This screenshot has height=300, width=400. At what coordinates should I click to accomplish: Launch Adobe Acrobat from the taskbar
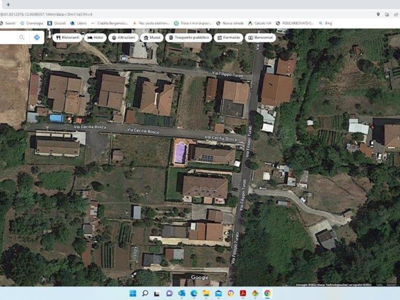click(243, 293)
